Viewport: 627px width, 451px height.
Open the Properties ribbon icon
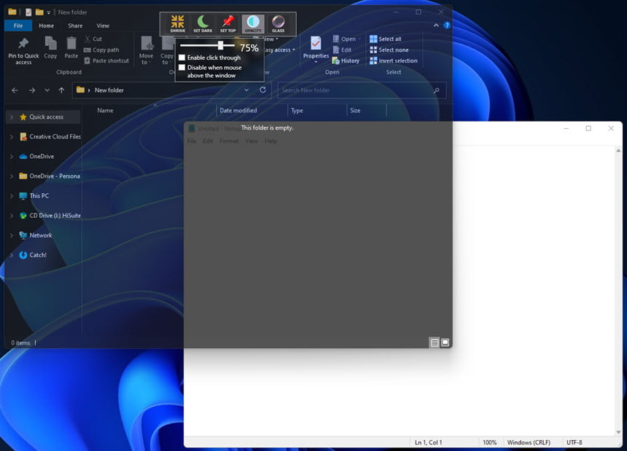point(316,50)
